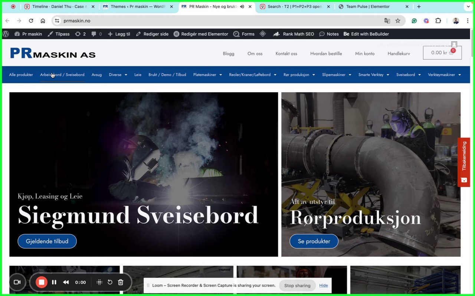
Task: Open Tilpass customizer in admin bar
Action: point(59,34)
